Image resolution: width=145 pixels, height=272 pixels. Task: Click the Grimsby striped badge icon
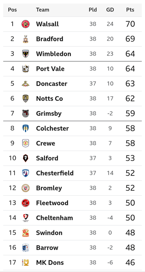[25, 114]
